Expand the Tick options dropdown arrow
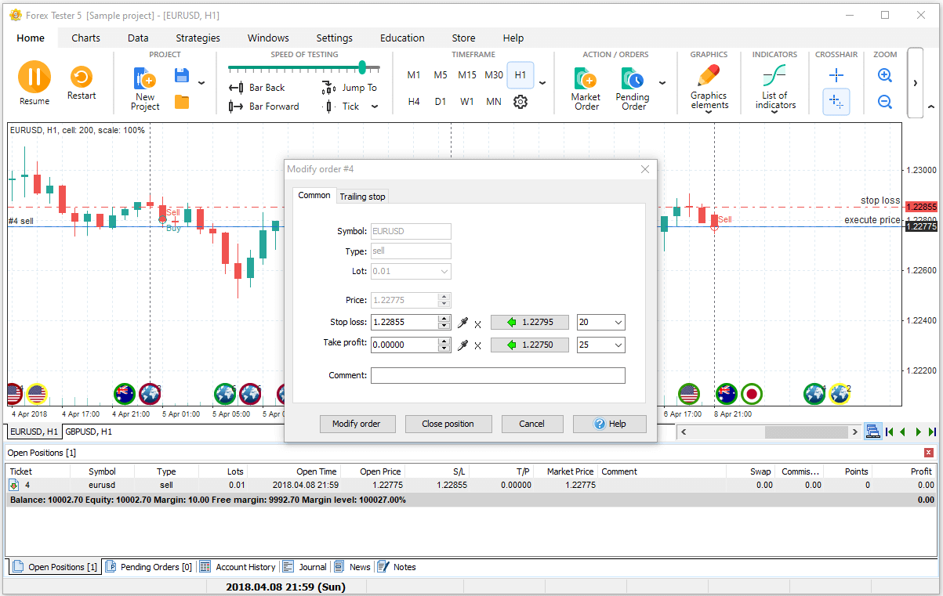Image resolution: width=943 pixels, height=596 pixels. point(375,107)
